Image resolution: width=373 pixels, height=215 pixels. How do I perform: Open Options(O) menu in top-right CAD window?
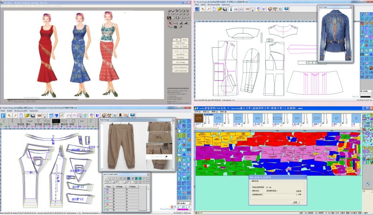pyautogui.click(x=225, y=5)
